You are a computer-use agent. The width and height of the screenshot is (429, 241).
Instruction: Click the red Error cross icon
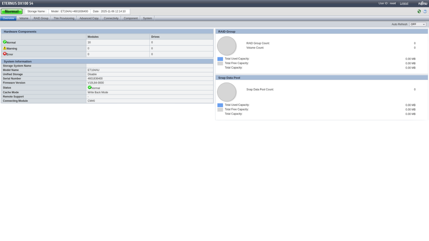[x=5, y=54]
